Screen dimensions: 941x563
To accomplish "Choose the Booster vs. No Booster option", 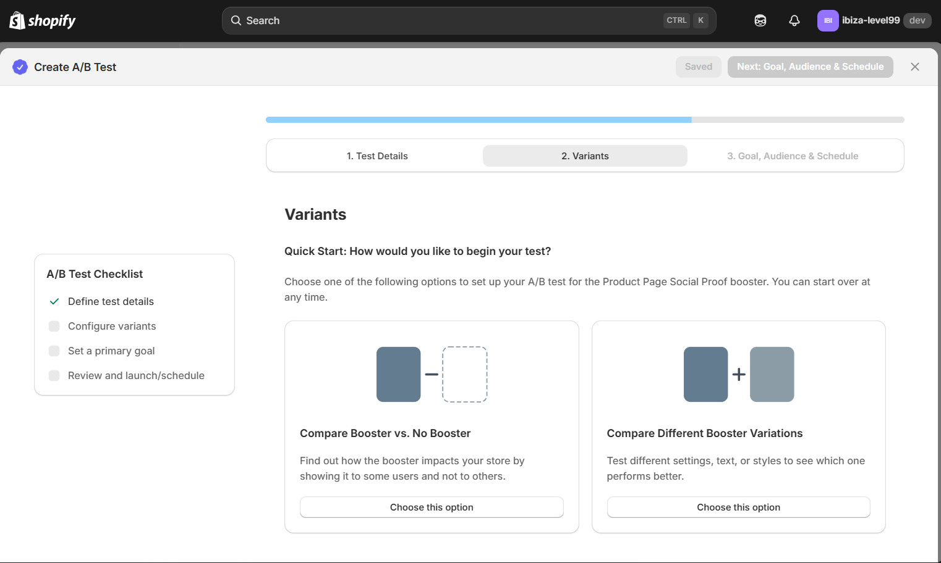I will pyautogui.click(x=432, y=507).
